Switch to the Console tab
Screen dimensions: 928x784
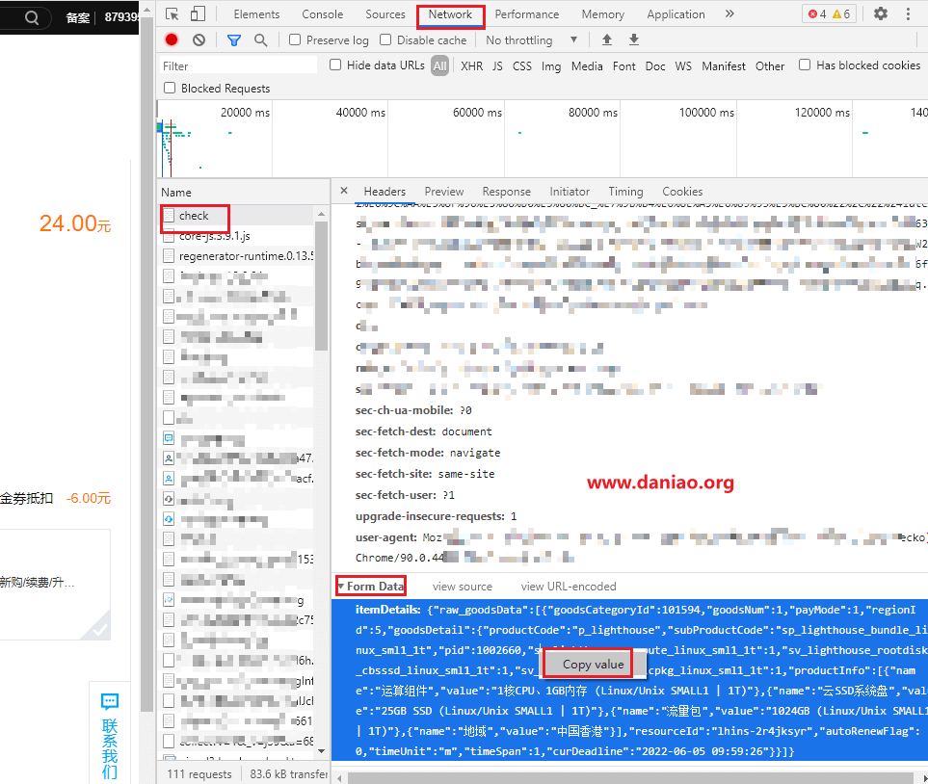322,14
